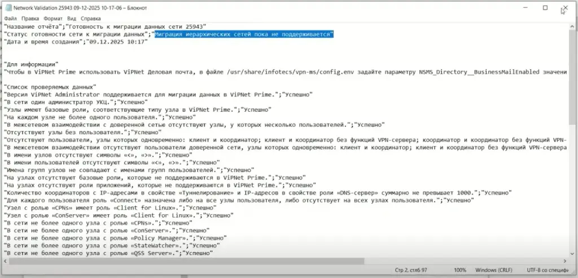Click the highlighted text about иерархических сетей
Screen dimensions: 578x278
point(244,34)
